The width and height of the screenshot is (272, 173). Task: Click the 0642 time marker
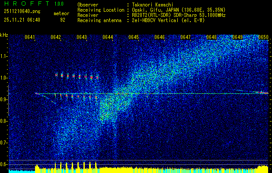[56, 37]
